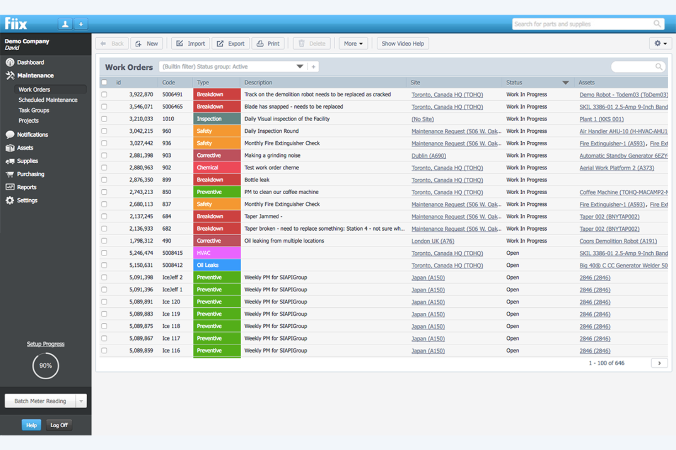
Task: Click the Import toolbar button
Action: click(190, 44)
